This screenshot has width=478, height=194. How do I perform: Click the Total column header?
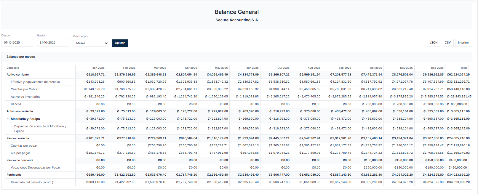tap(463, 68)
